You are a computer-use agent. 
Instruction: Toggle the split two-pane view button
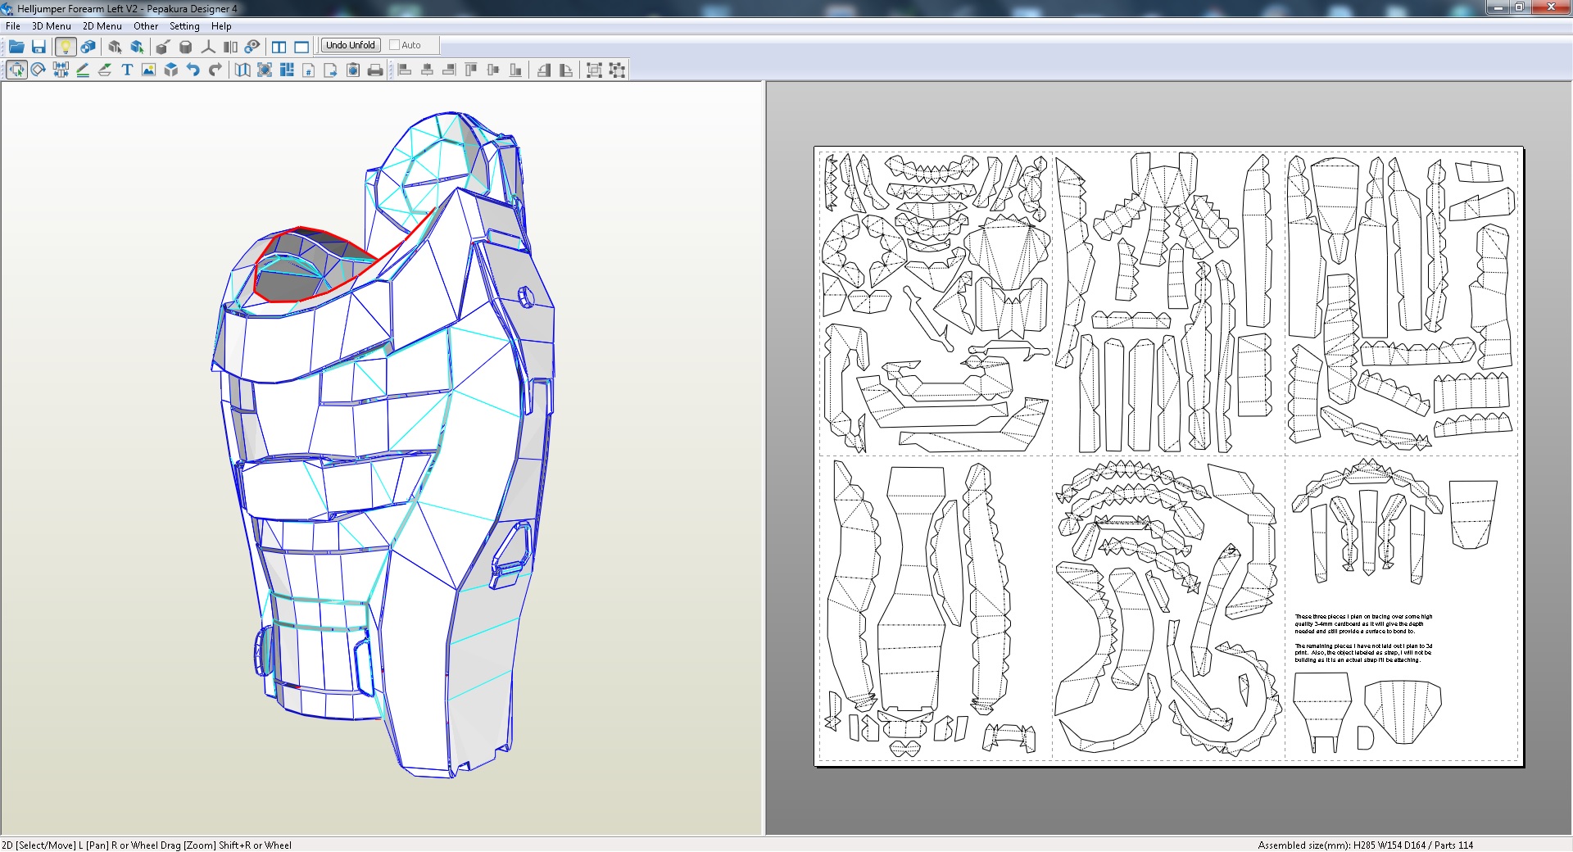279,47
